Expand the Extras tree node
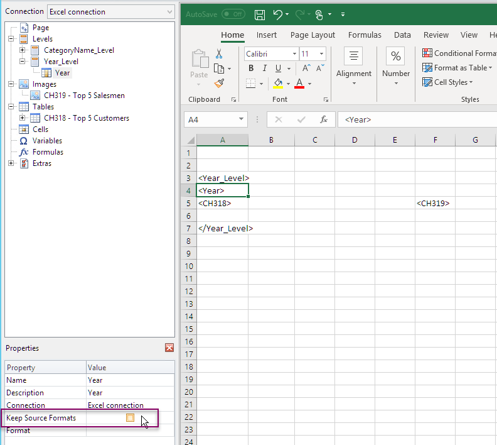The image size is (497, 445). pos(11,163)
